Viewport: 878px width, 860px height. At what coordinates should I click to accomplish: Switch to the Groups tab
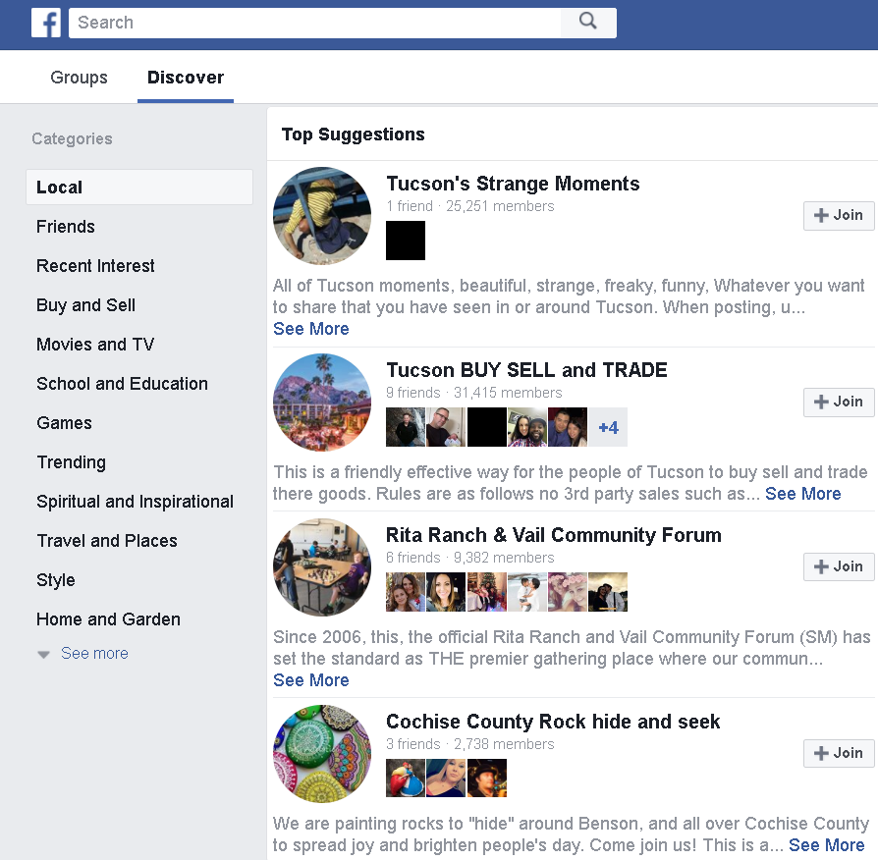point(79,77)
